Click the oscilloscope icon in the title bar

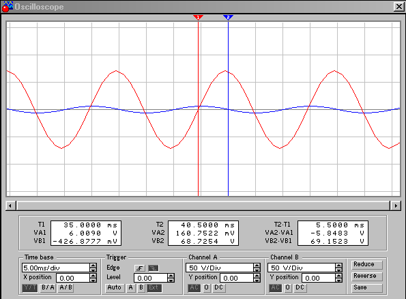click(7, 7)
